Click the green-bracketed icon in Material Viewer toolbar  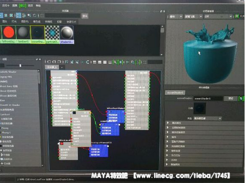pos(237,16)
